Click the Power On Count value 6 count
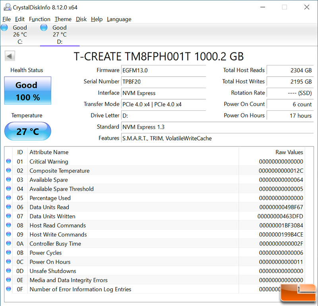318x306 pixels. pos(290,104)
